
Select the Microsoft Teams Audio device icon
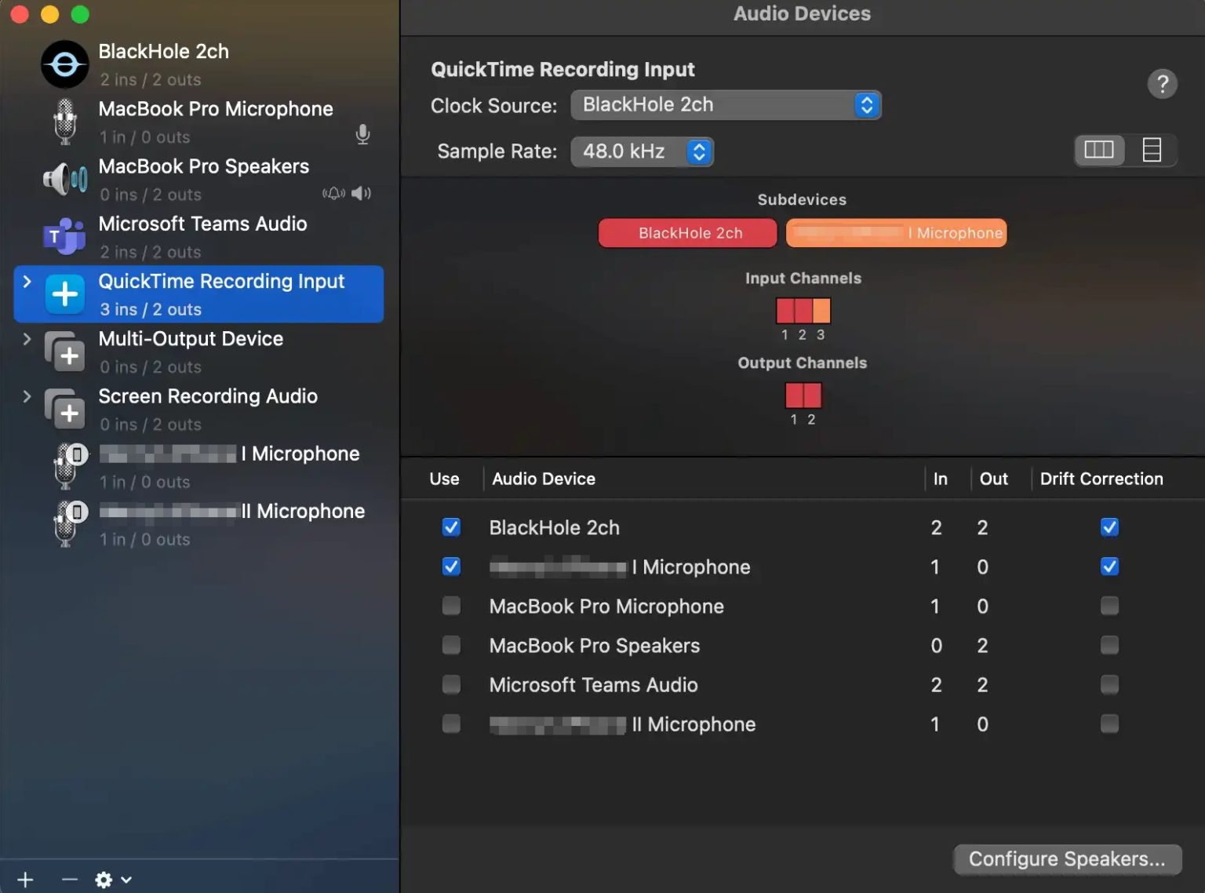[x=64, y=236]
